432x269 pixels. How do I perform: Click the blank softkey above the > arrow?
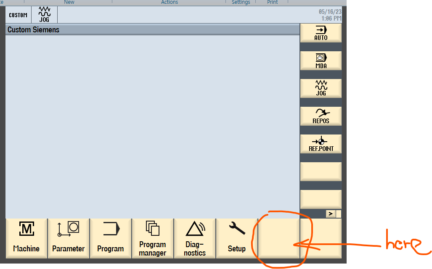321,199
